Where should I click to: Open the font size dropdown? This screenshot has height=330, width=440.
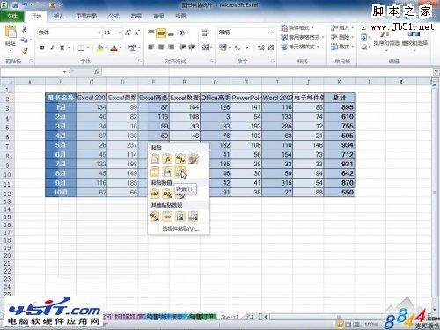[120, 33]
